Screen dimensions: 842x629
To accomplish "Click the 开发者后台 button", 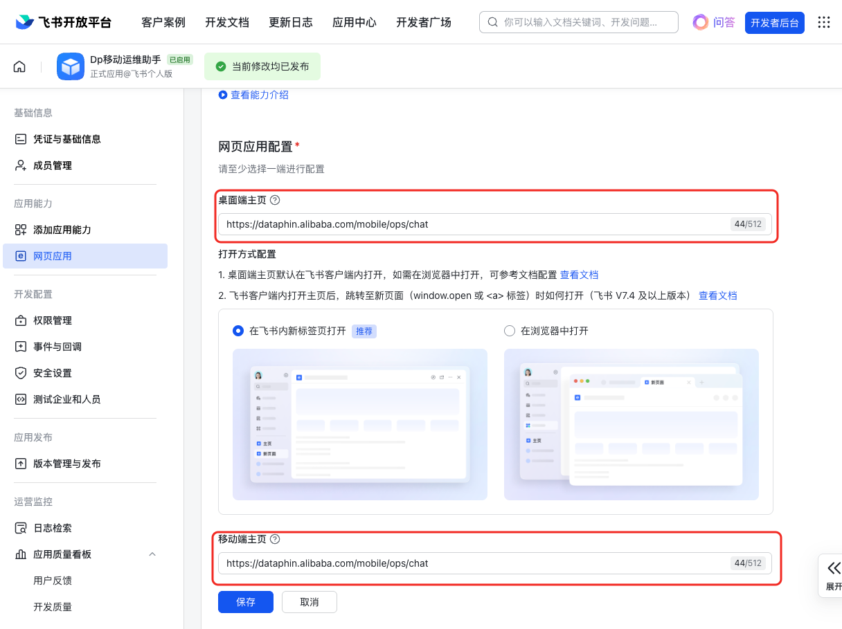I will coord(775,23).
